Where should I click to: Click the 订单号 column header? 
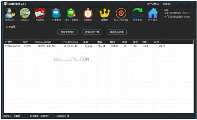click(9, 42)
